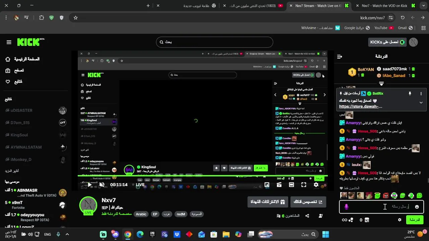Image resolution: width=429 pixels, height=241 pixels.
Task: Select the redM tag
Action: pos(181,214)
